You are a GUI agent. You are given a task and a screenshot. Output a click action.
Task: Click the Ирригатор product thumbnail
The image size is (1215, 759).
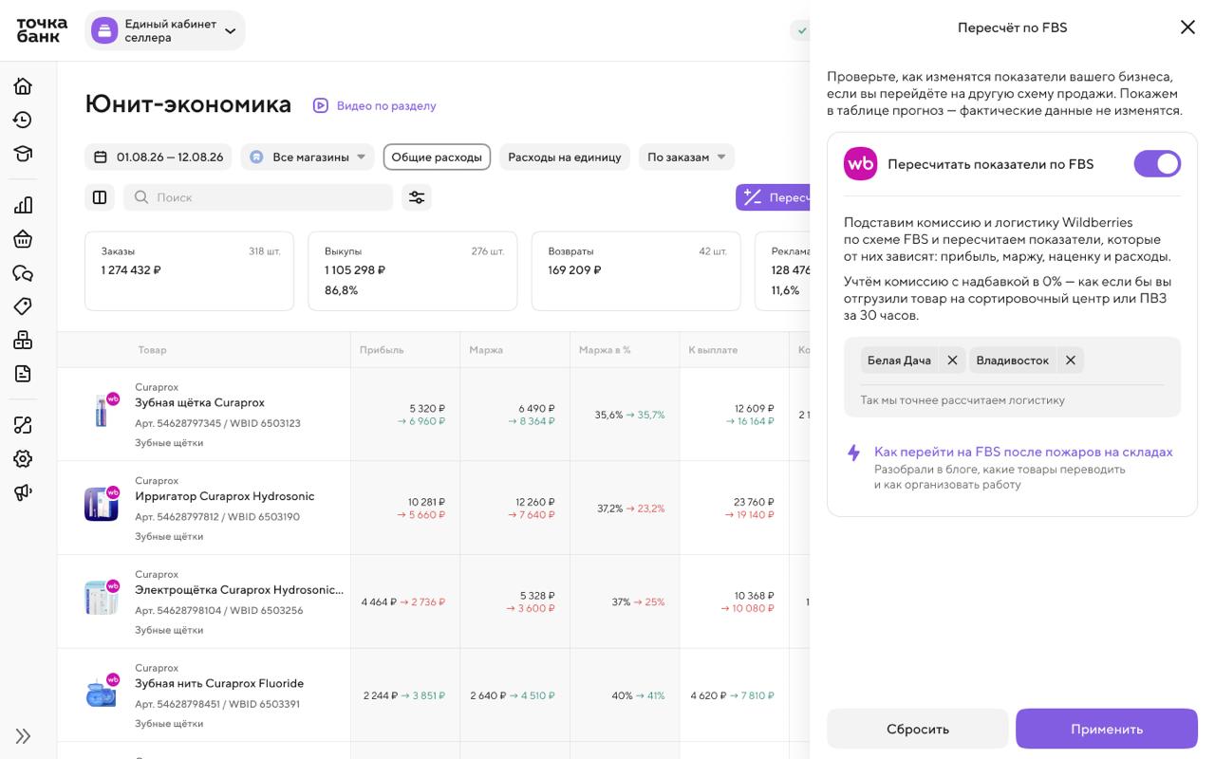(x=102, y=504)
